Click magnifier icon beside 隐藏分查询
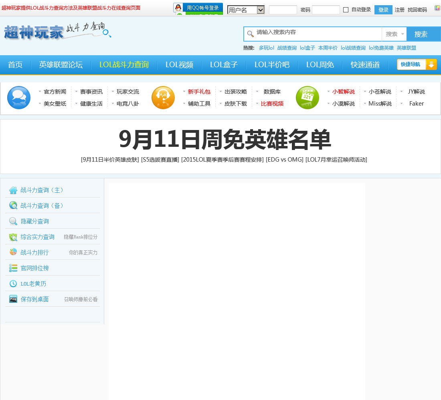 [13, 221]
